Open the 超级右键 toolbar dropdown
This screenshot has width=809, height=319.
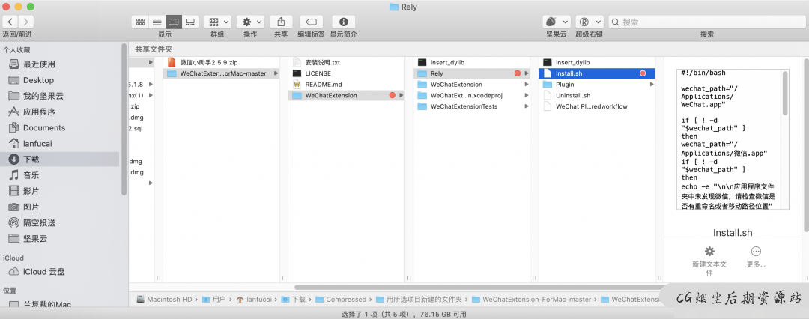pos(590,22)
